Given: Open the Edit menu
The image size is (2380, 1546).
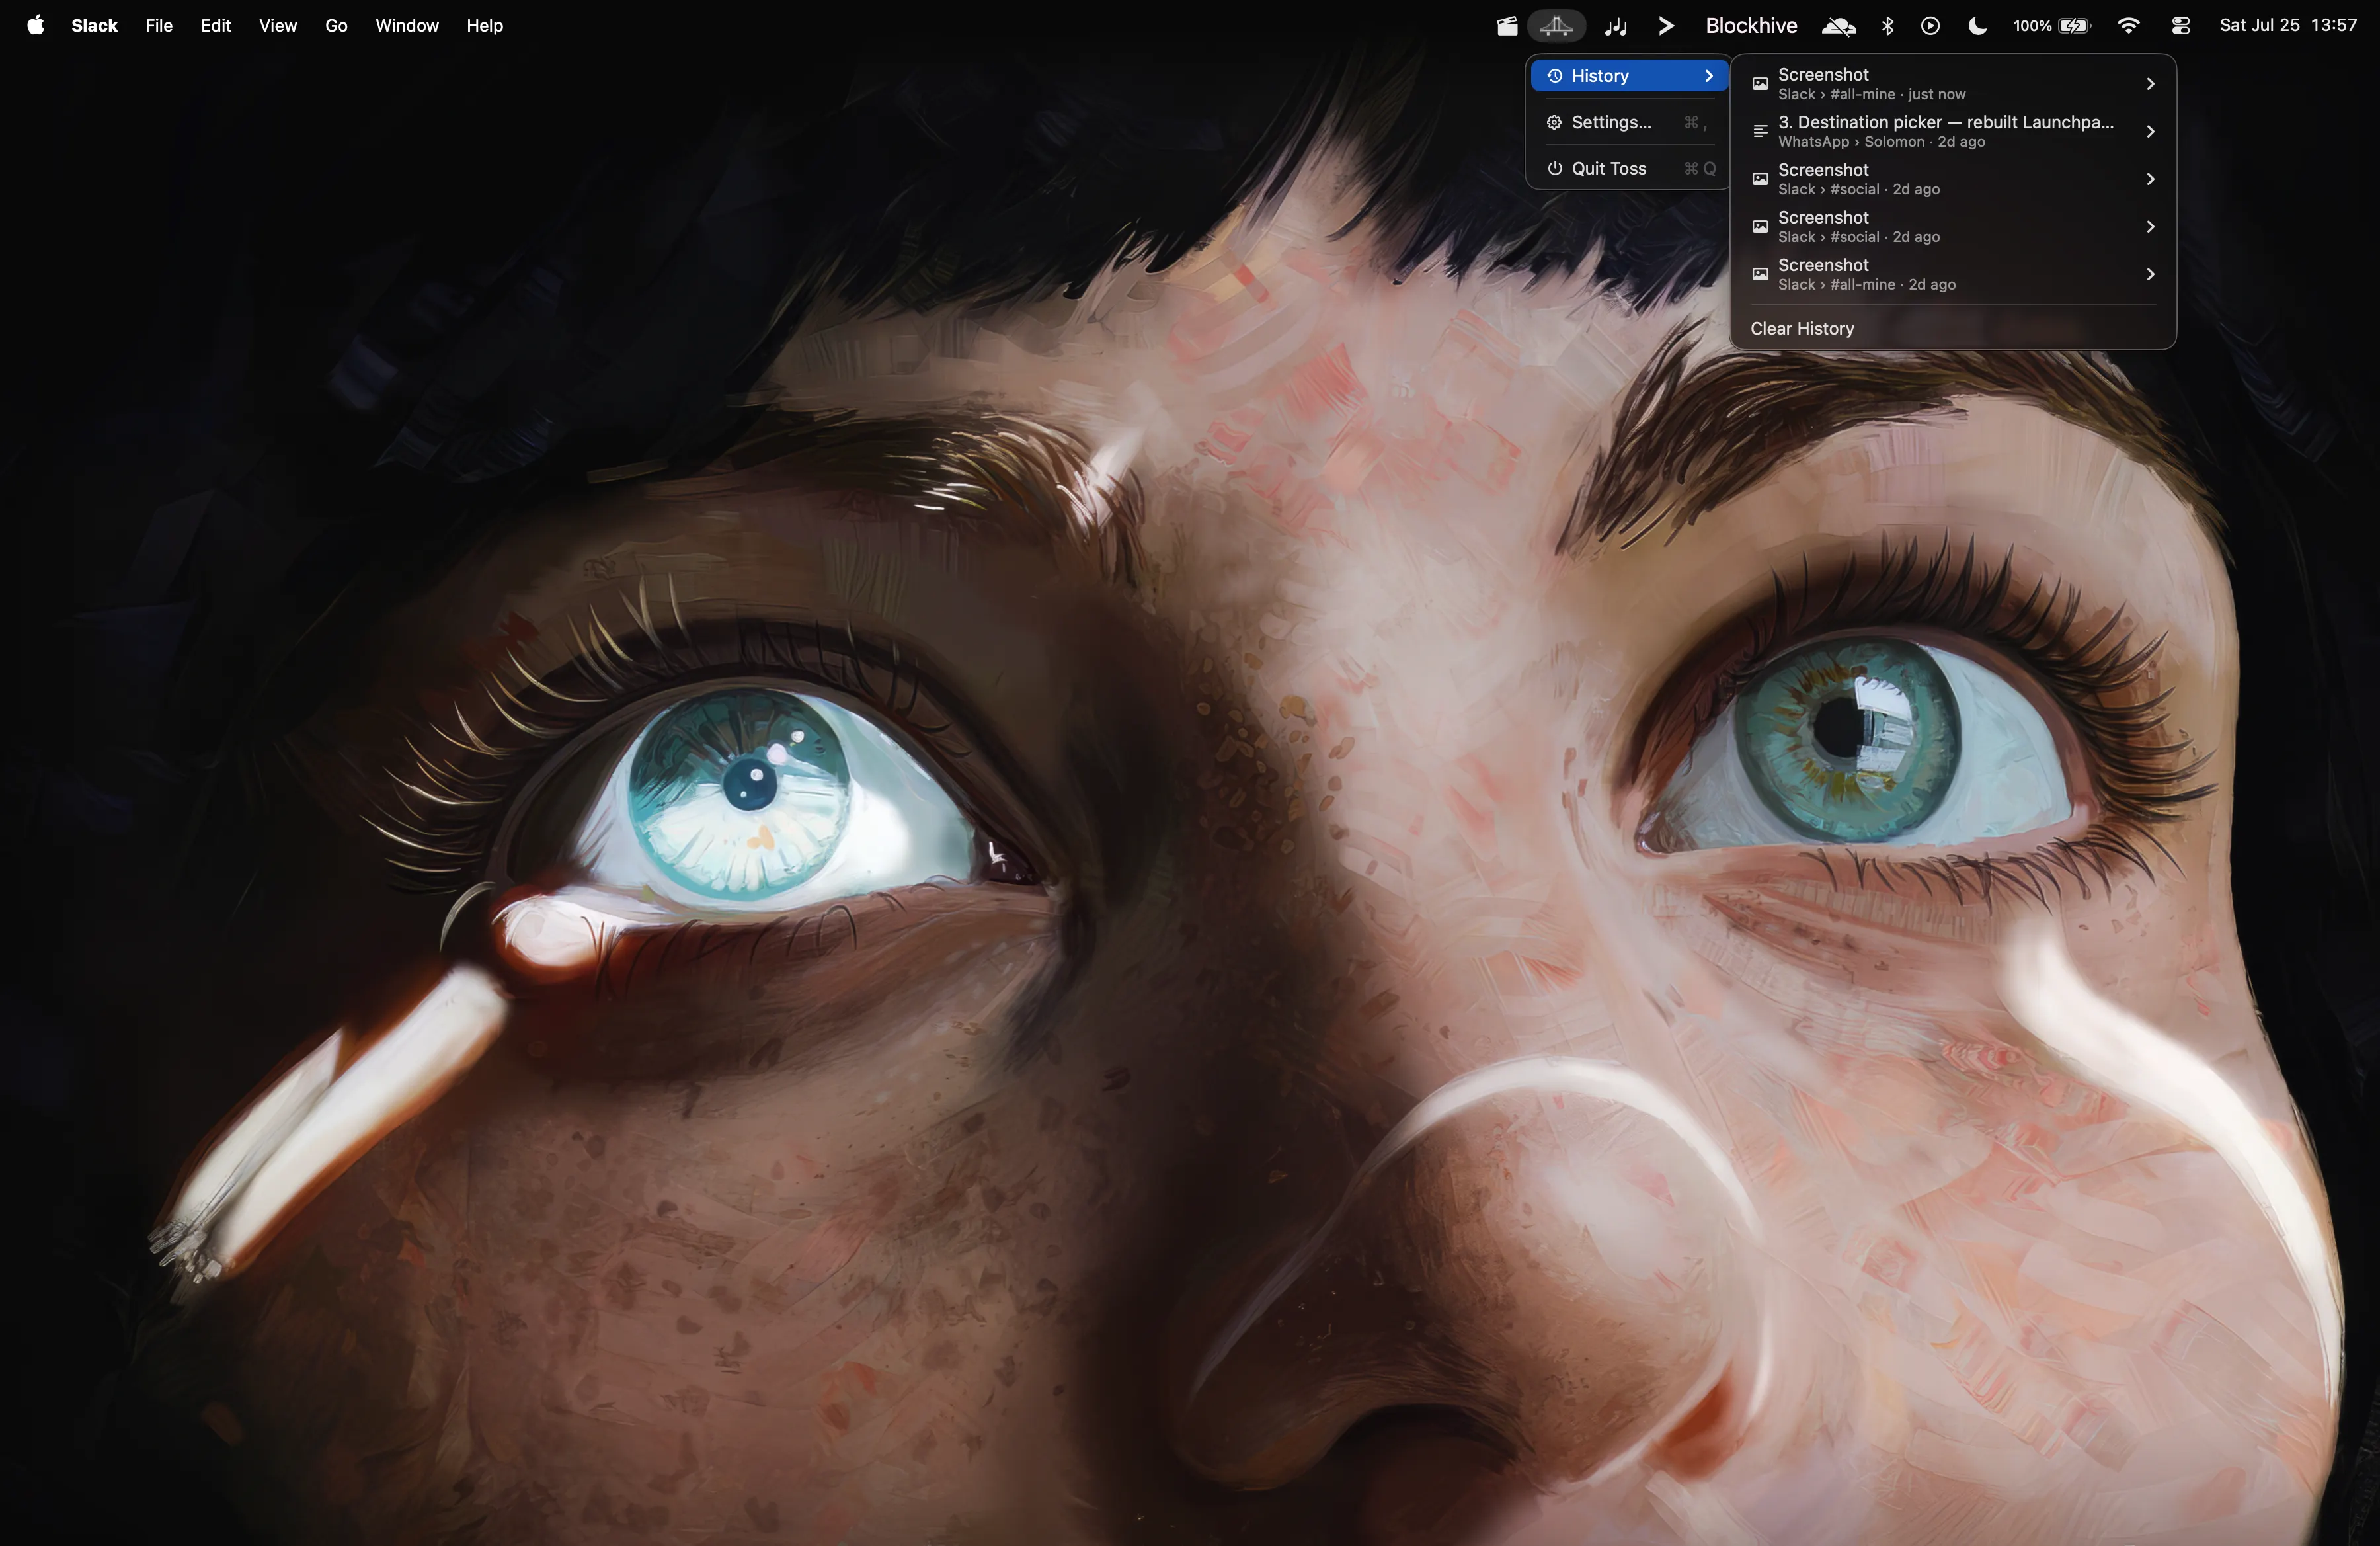Looking at the screenshot, I should 216,26.
